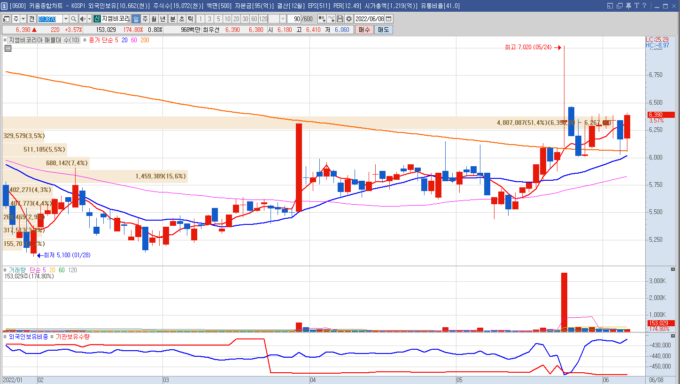Choose interval preset 120
The width and height of the screenshot is (680, 384).
(263, 19)
